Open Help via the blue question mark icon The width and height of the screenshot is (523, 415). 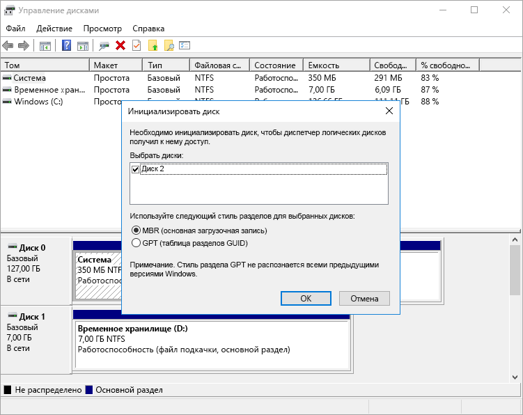66,45
